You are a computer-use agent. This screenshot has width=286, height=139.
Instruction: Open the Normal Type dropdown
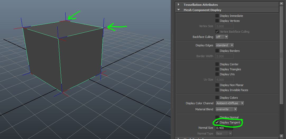(224, 133)
